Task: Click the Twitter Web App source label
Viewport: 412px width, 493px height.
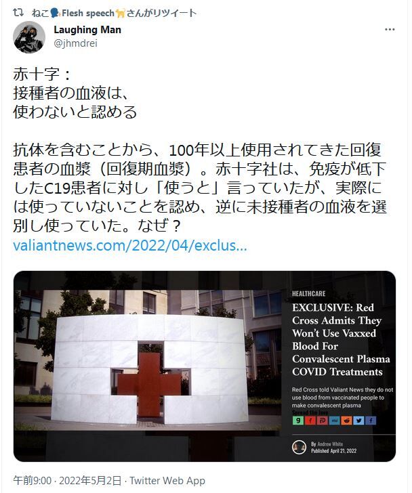Action: point(167,480)
